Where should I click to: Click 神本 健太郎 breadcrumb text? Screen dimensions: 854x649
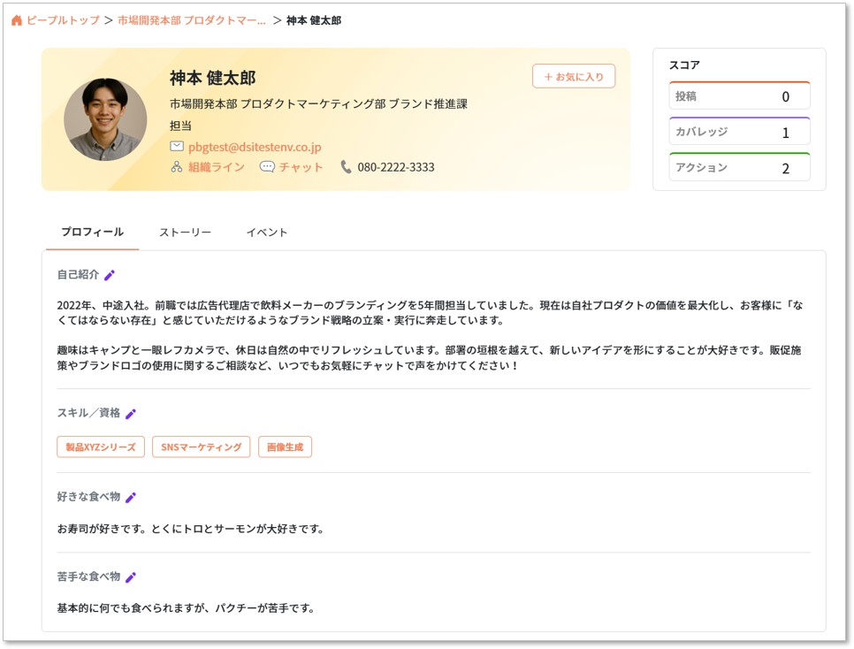pyautogui.click(x=314, y=20)
